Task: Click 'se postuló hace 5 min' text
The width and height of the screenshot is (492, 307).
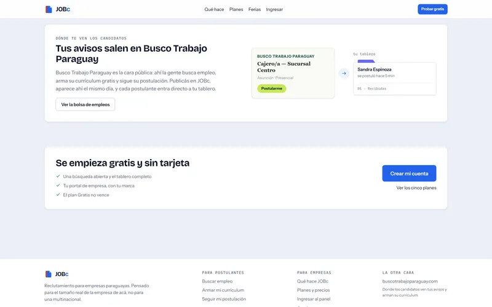Action: (376, 76)
